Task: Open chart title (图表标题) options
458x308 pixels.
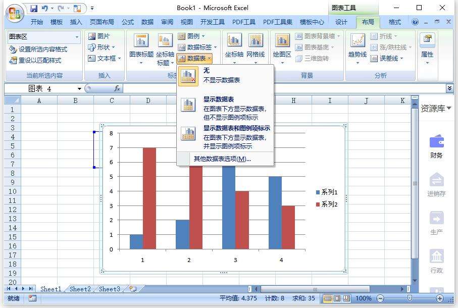Action: [x=141, y=49]
